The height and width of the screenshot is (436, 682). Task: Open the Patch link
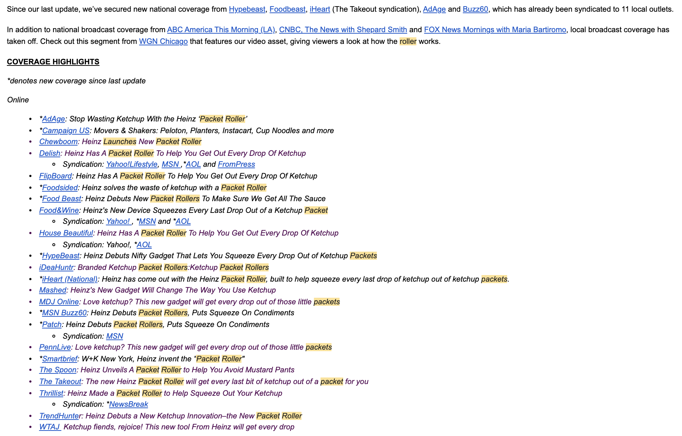pos(52,324)
